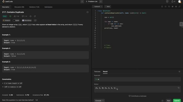Switch to the Testcase tab
The width and height of the screenshot is (183, 102).
pos(97,72)
